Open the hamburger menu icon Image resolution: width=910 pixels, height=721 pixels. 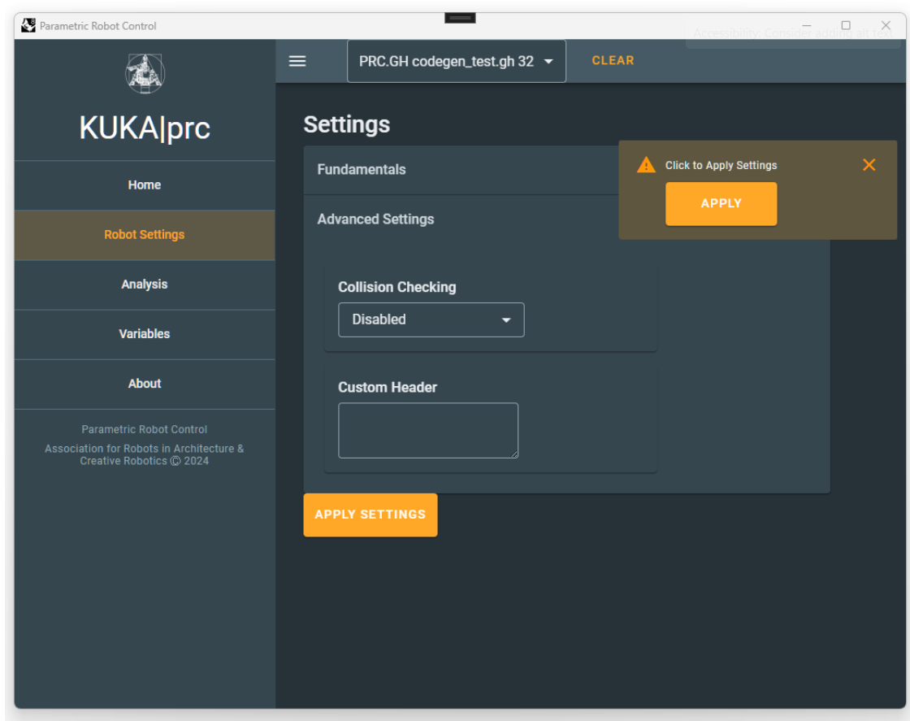coord(297,61)
